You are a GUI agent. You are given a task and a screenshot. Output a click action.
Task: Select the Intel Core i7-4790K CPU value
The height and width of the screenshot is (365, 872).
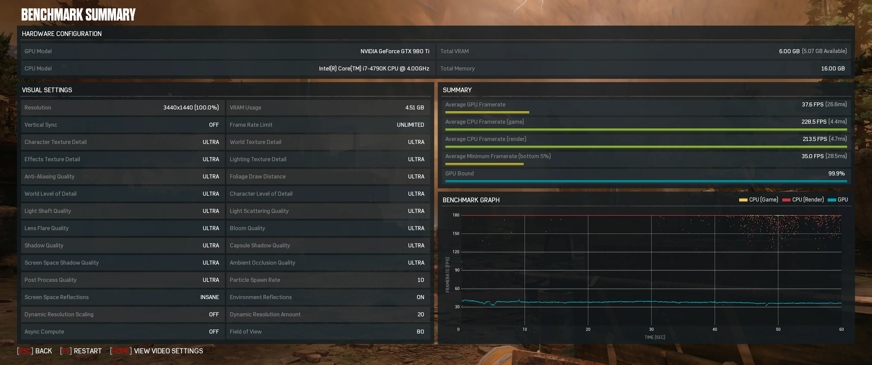coord(374,68)
